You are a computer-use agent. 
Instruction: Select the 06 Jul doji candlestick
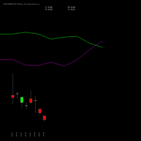point(26,106)
